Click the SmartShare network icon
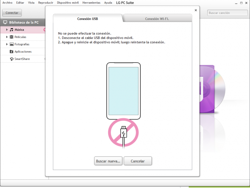Image resolution: width=250 pixels, height=188 pixels. click(12, 59)
